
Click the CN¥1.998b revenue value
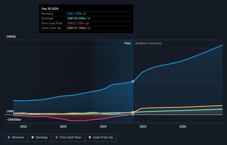click(x=74, y=14)
